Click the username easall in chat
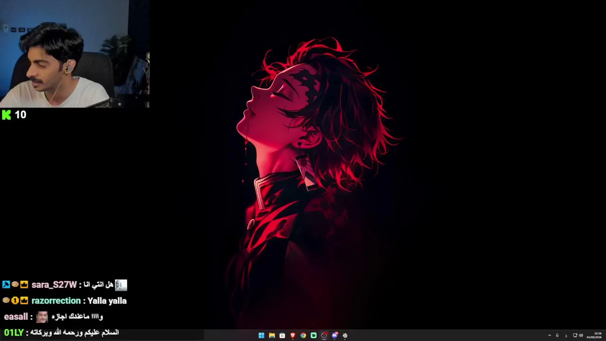The height and width of the screenshot is (341, 606). (16, 316)
